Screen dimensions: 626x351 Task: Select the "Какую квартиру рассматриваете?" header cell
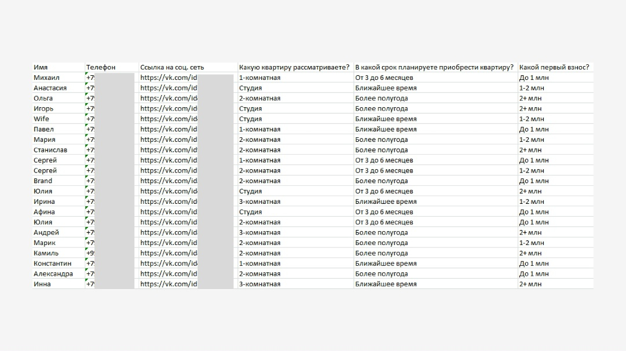tap(294, 67)
